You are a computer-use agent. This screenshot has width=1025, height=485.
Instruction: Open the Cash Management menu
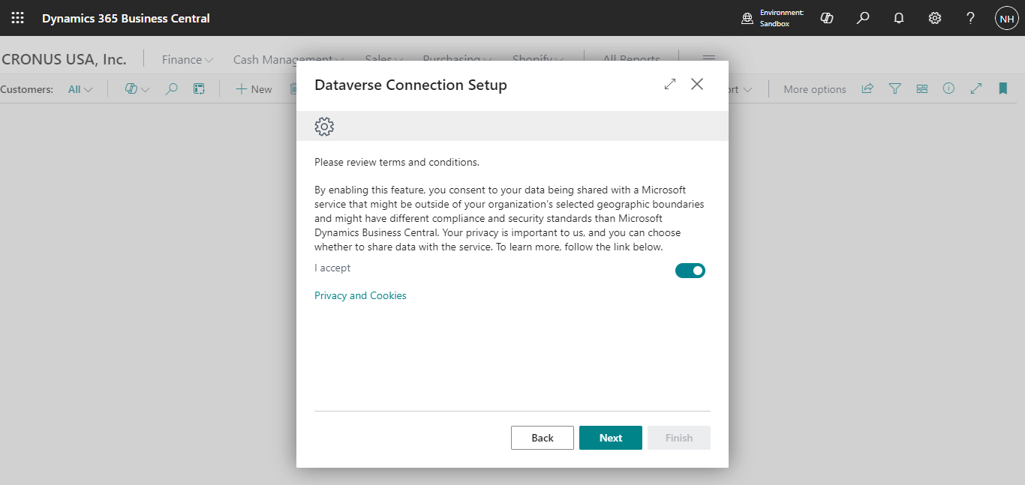point(288,60)
